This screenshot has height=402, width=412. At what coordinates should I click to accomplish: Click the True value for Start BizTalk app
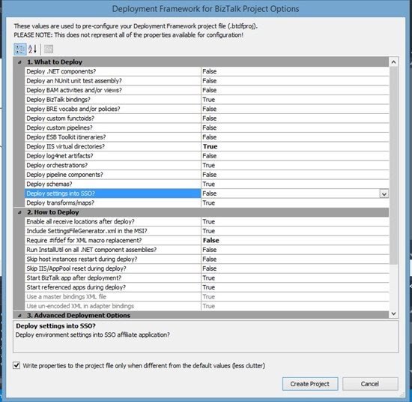[209, 278]
